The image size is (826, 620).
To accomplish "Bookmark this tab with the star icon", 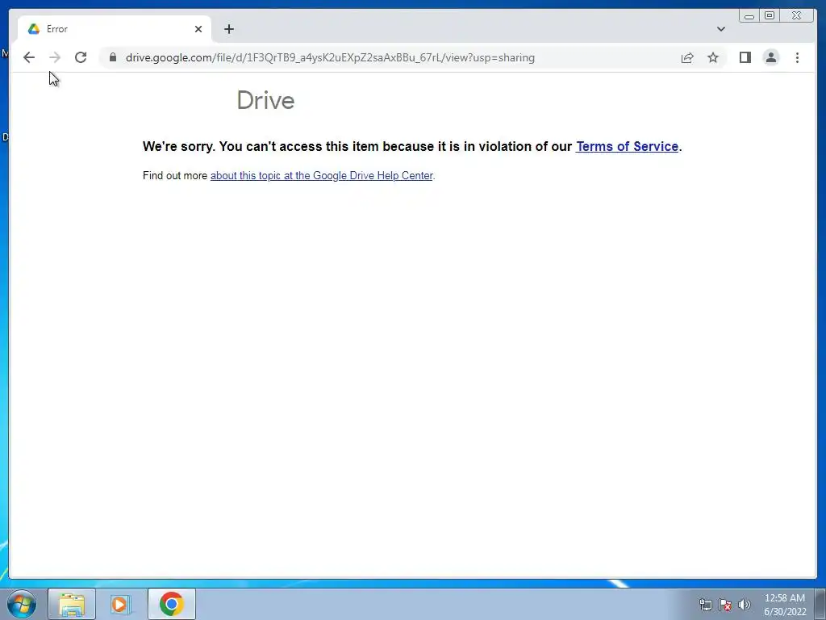I will point(713,57).
